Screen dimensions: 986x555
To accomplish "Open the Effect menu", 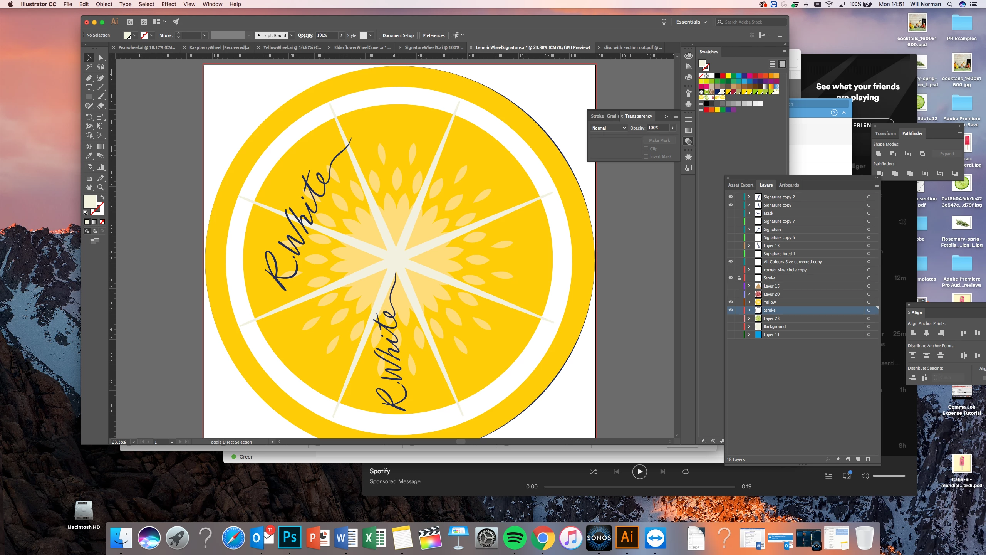I will 168,4.
